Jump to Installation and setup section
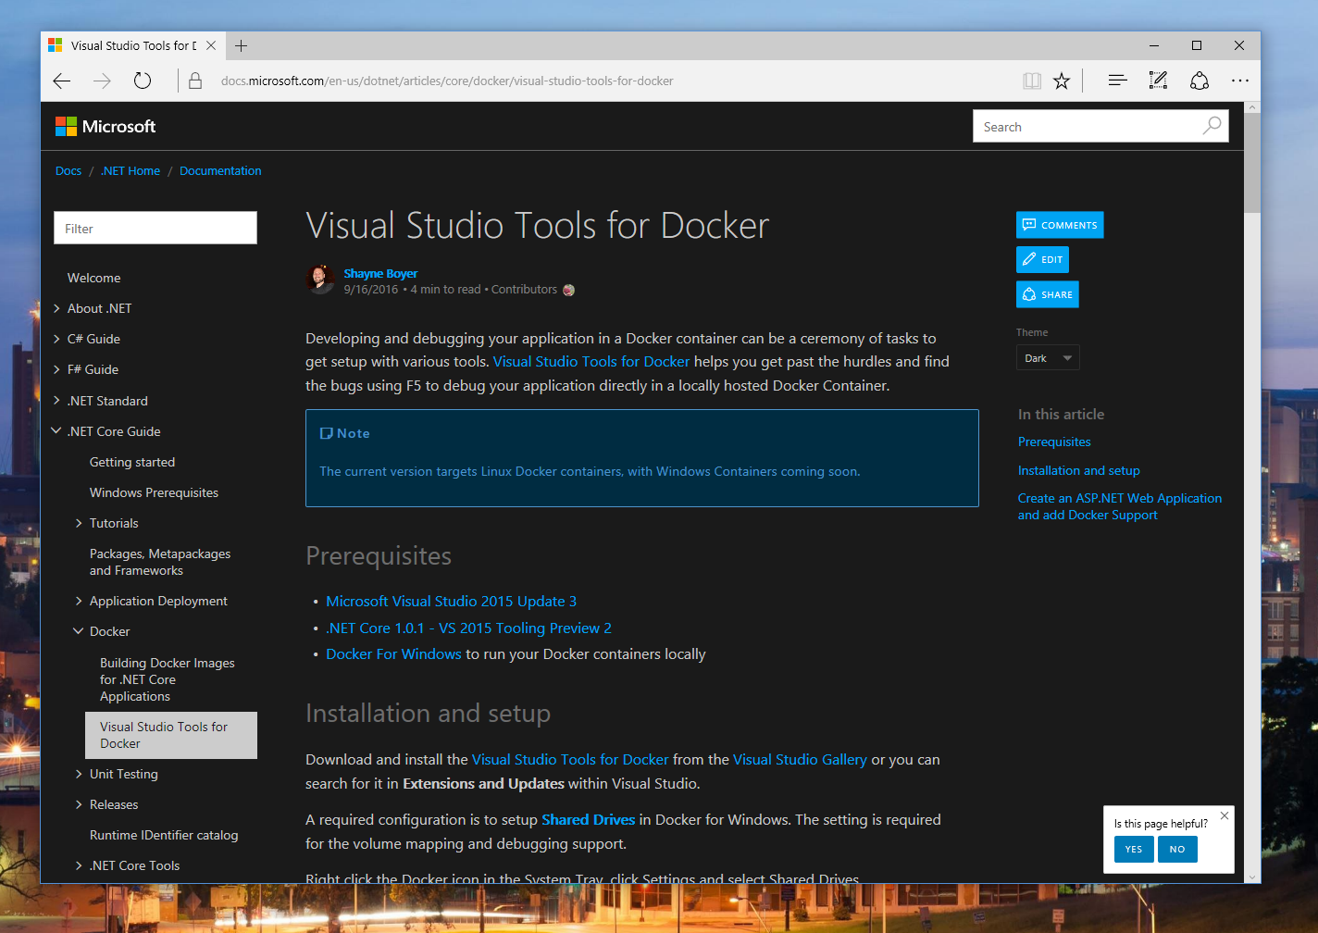Image resolution: width=1318 pixels, height=933 pixels. click(1079, 471)
